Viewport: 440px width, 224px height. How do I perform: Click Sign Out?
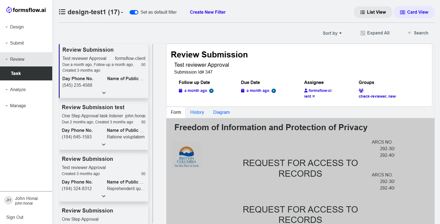pyautogui.click(x=15, y=217)
